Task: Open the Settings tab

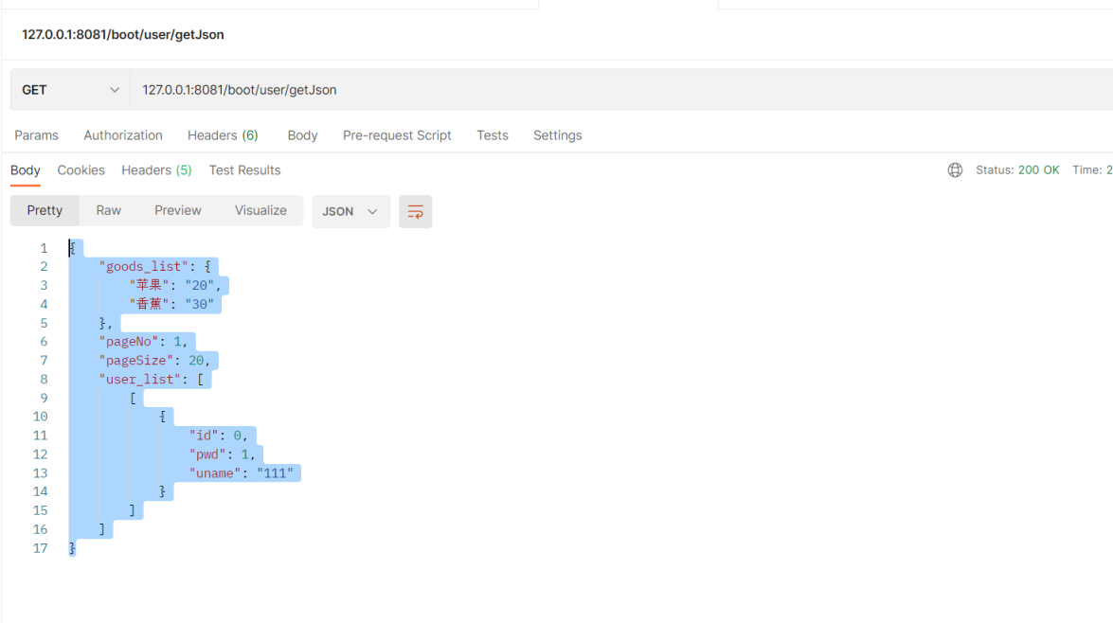Action: [x=557, y=135]
